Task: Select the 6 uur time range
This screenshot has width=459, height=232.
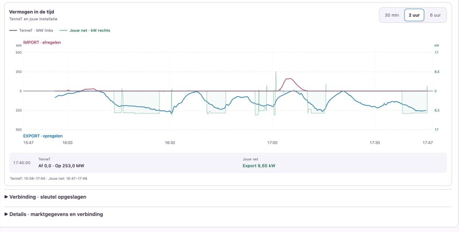Action: coord(435,15)
